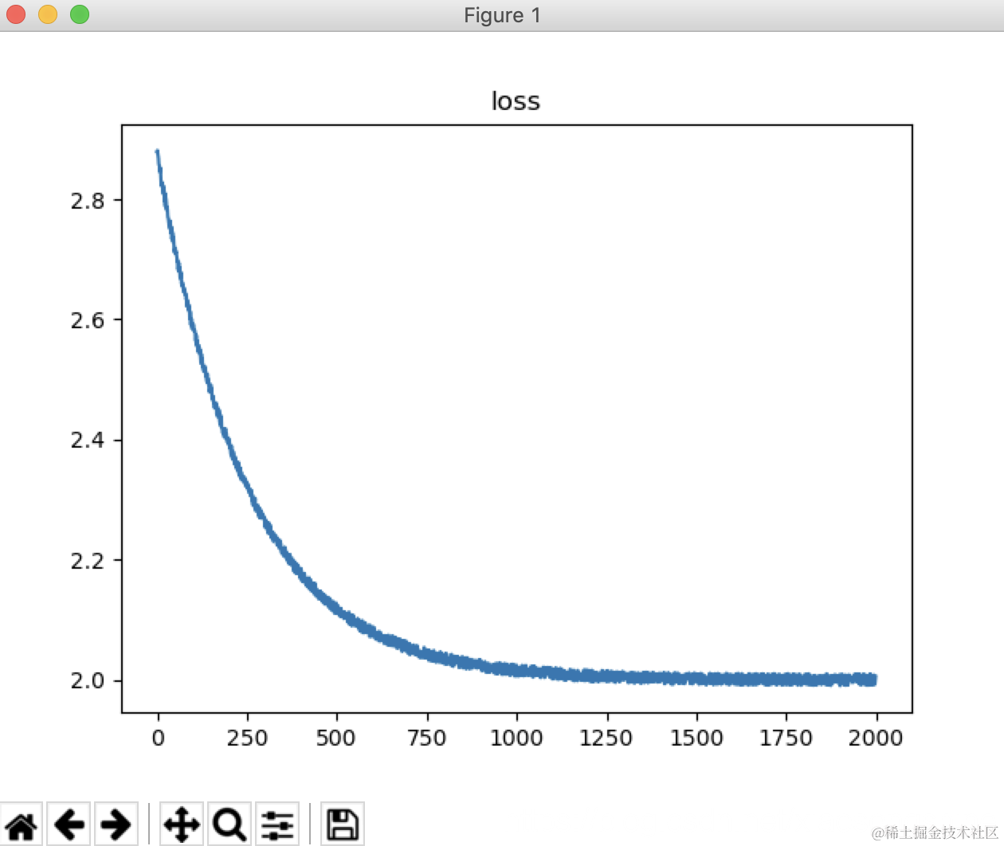
Task: Click the x-axis label 1750
Action: [786, 738]
